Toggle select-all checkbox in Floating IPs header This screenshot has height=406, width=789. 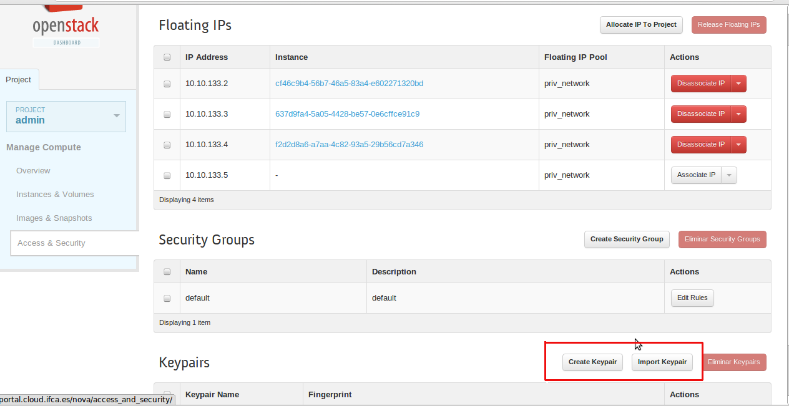pos(167,57)
